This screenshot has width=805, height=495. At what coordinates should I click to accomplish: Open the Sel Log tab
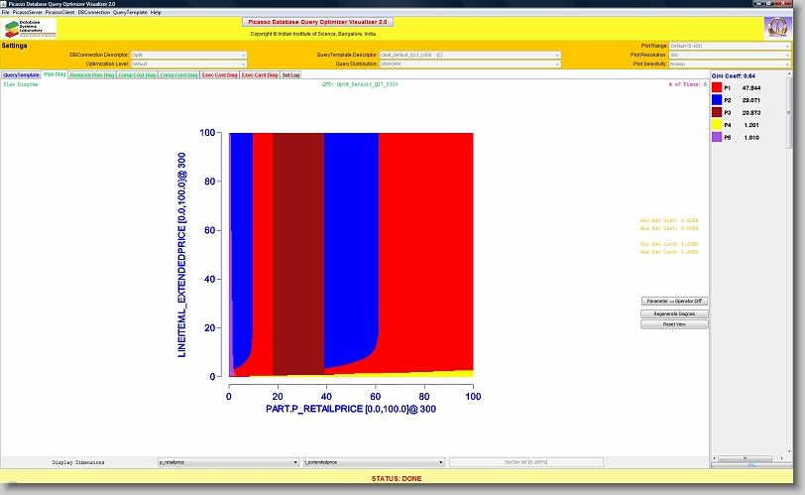point(291,74)
